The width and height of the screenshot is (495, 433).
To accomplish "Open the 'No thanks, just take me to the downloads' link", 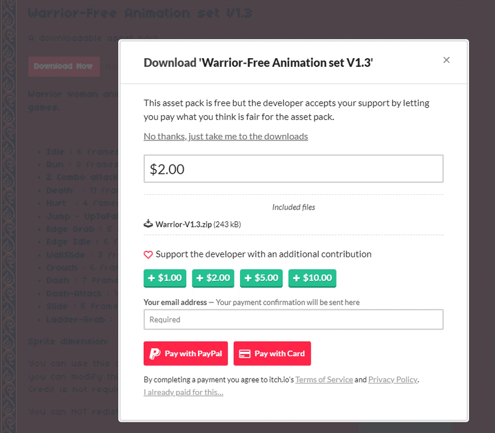I will click(x=226, y=136).
